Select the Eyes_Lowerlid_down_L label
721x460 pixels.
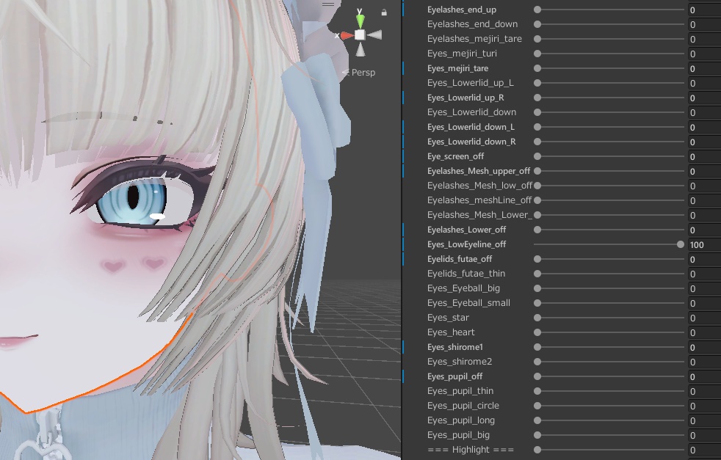pos(471,128)
